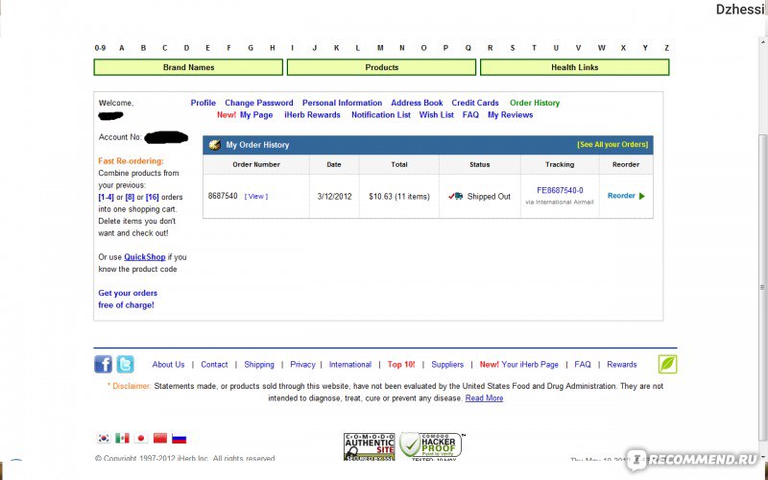Open Change Password page
The image size is (768, 480).
(259, 103)
